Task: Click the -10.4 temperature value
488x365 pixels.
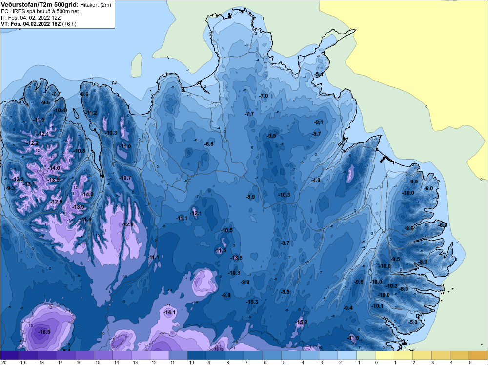Action: coord(60,110)
